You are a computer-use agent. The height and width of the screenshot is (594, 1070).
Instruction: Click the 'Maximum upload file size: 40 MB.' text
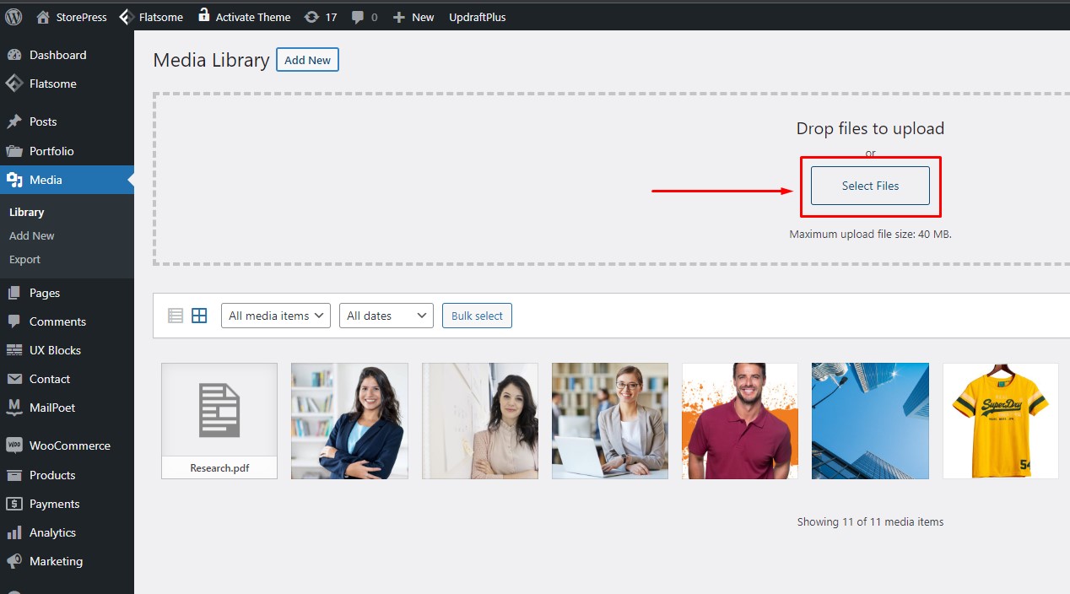(870, 234)
